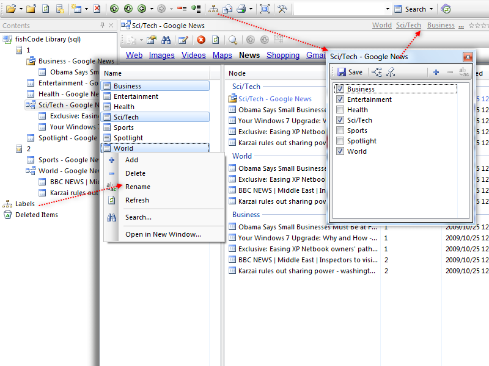Uncheck the Entertainment label checkbox
489x366 pixels.
pyautogui.click(x=340, y=99)
